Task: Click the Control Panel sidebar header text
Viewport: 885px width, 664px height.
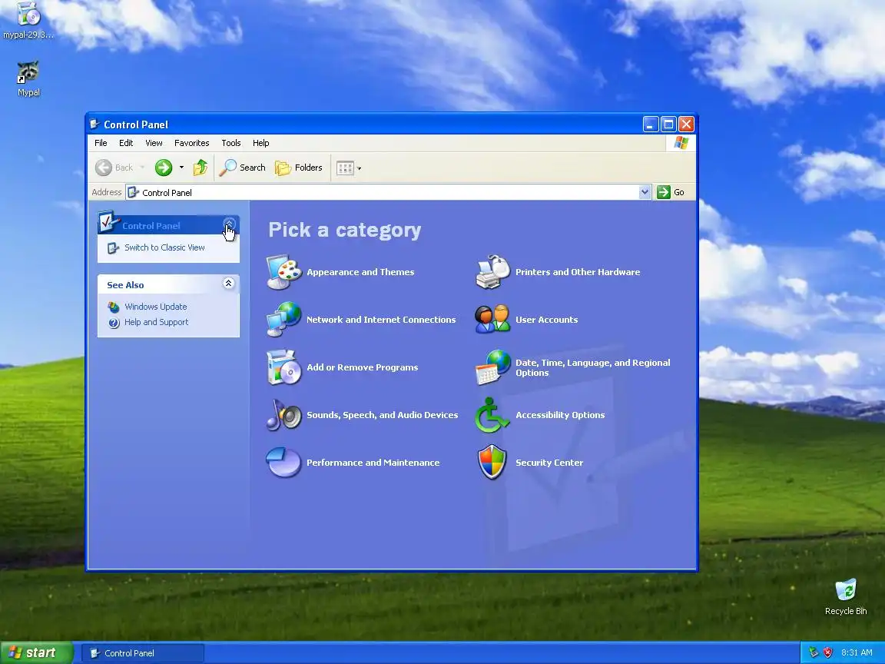Action: click(151, 226)
